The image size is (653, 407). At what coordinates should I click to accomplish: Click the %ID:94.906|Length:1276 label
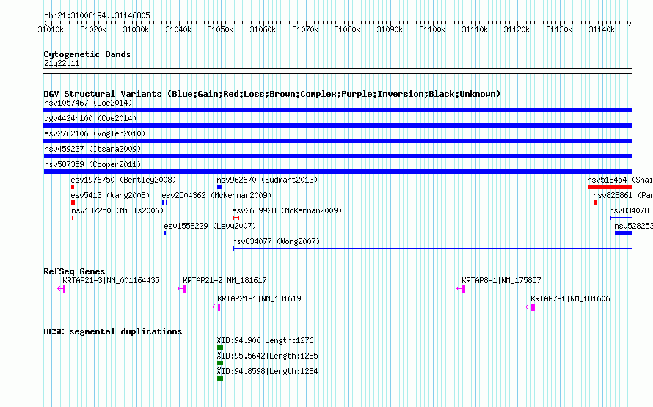pyautogui.click(x=266, y=340)
